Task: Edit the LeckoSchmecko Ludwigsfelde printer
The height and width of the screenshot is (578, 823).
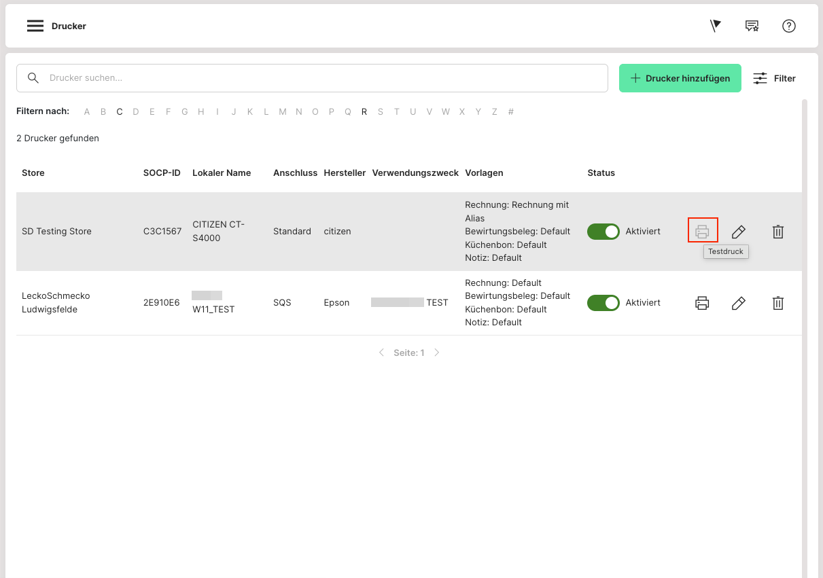Action: (739, 303)
